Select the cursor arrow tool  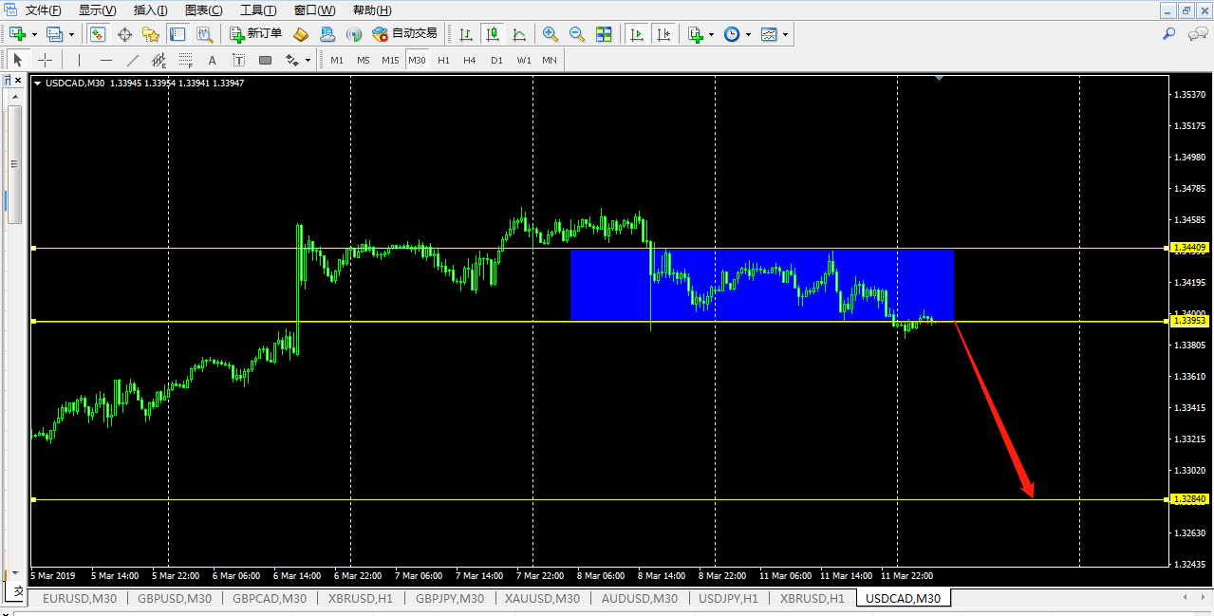coord(17,60)
